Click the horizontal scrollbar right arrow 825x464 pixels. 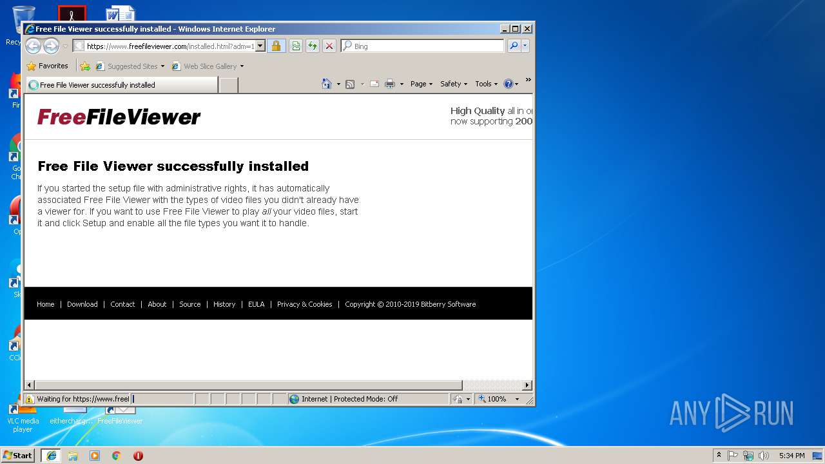pos(527,385)
